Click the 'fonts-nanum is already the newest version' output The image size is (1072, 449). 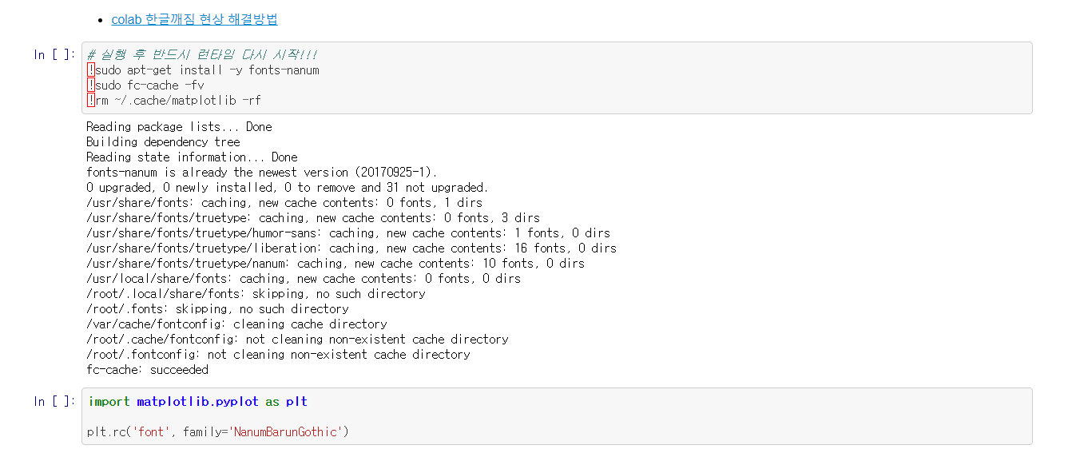(262, 172)
